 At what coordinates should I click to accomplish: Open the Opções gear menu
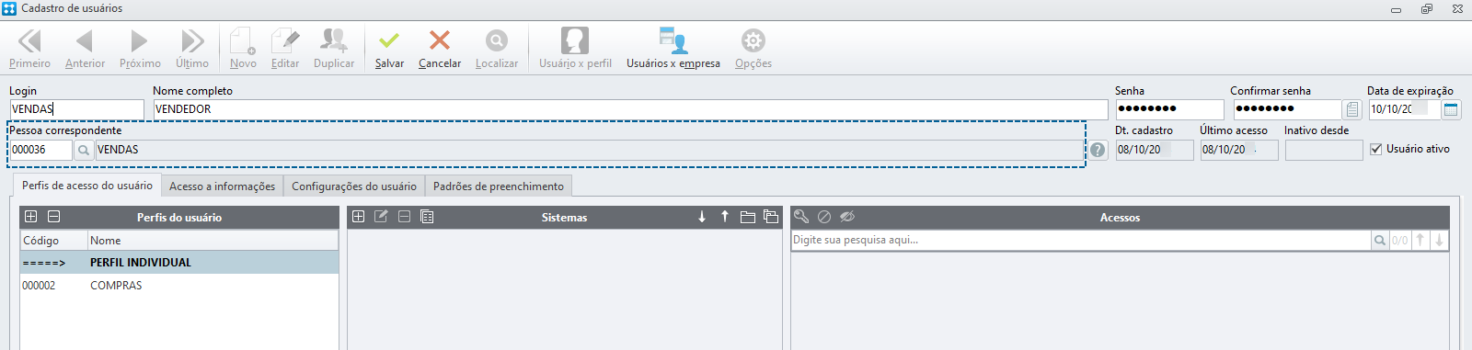click(753, 49)
